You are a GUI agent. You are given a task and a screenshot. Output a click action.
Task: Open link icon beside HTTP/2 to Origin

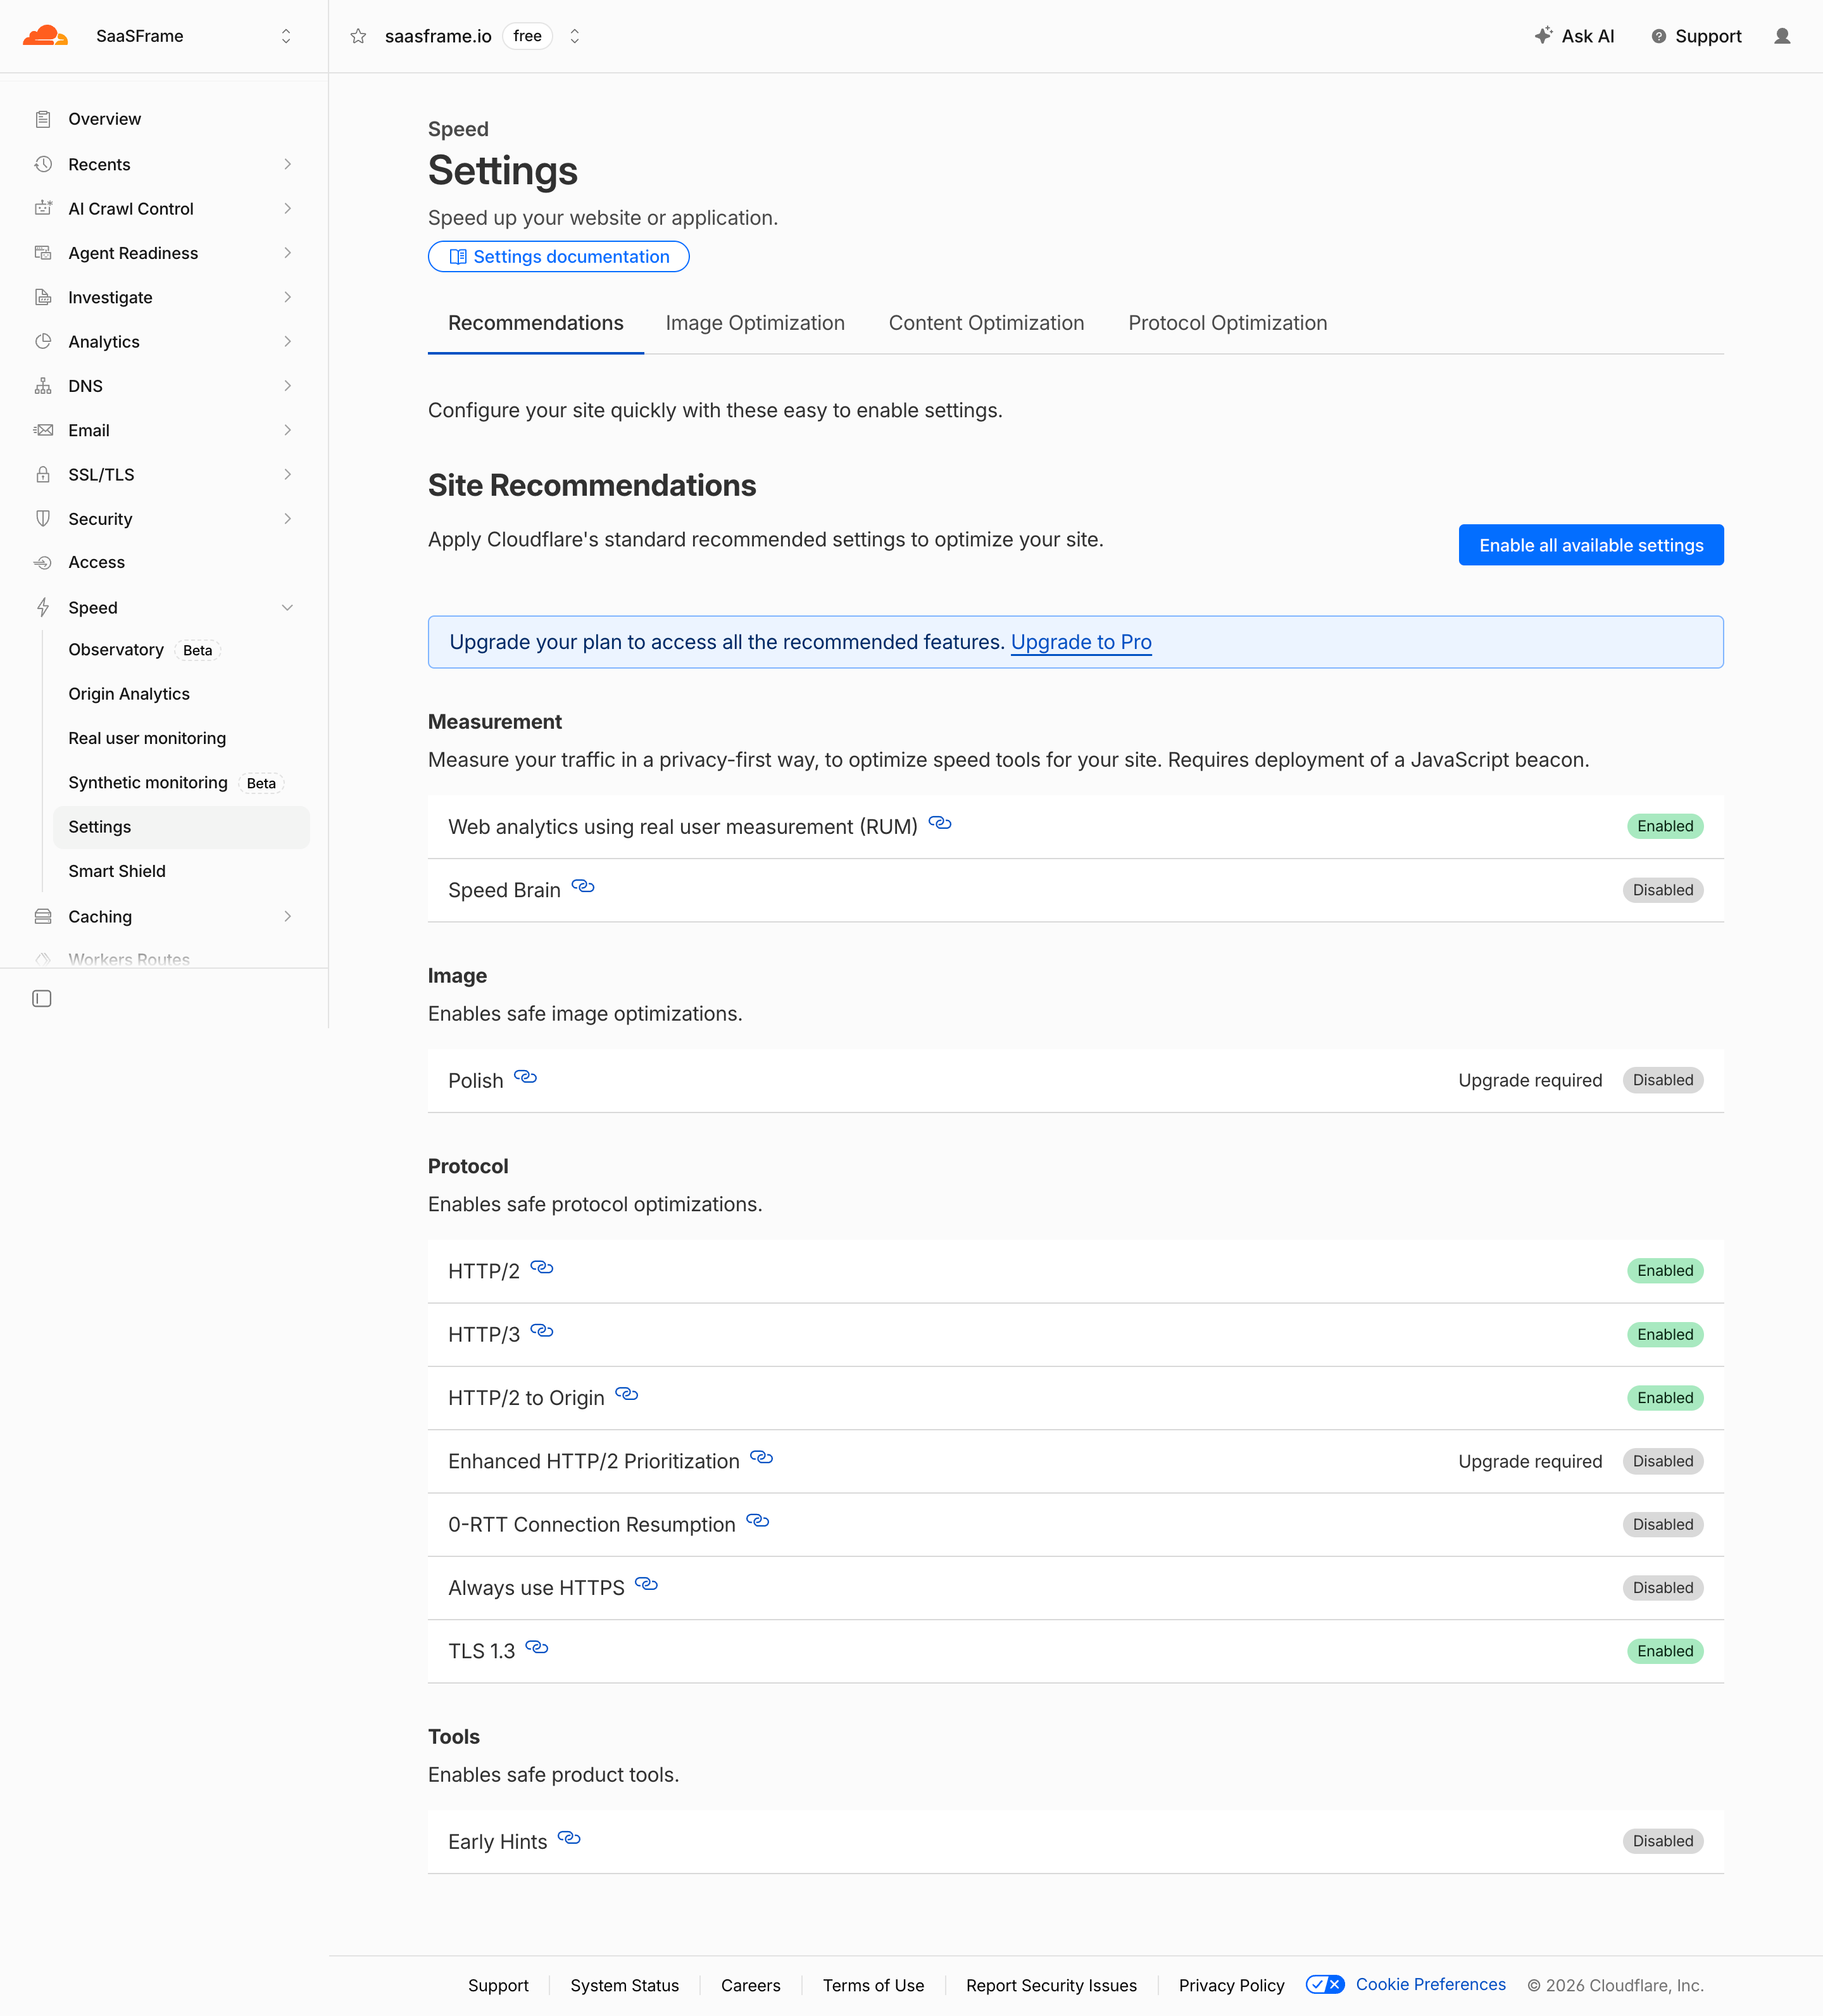pyautogui.click(x=627, y=1394)
